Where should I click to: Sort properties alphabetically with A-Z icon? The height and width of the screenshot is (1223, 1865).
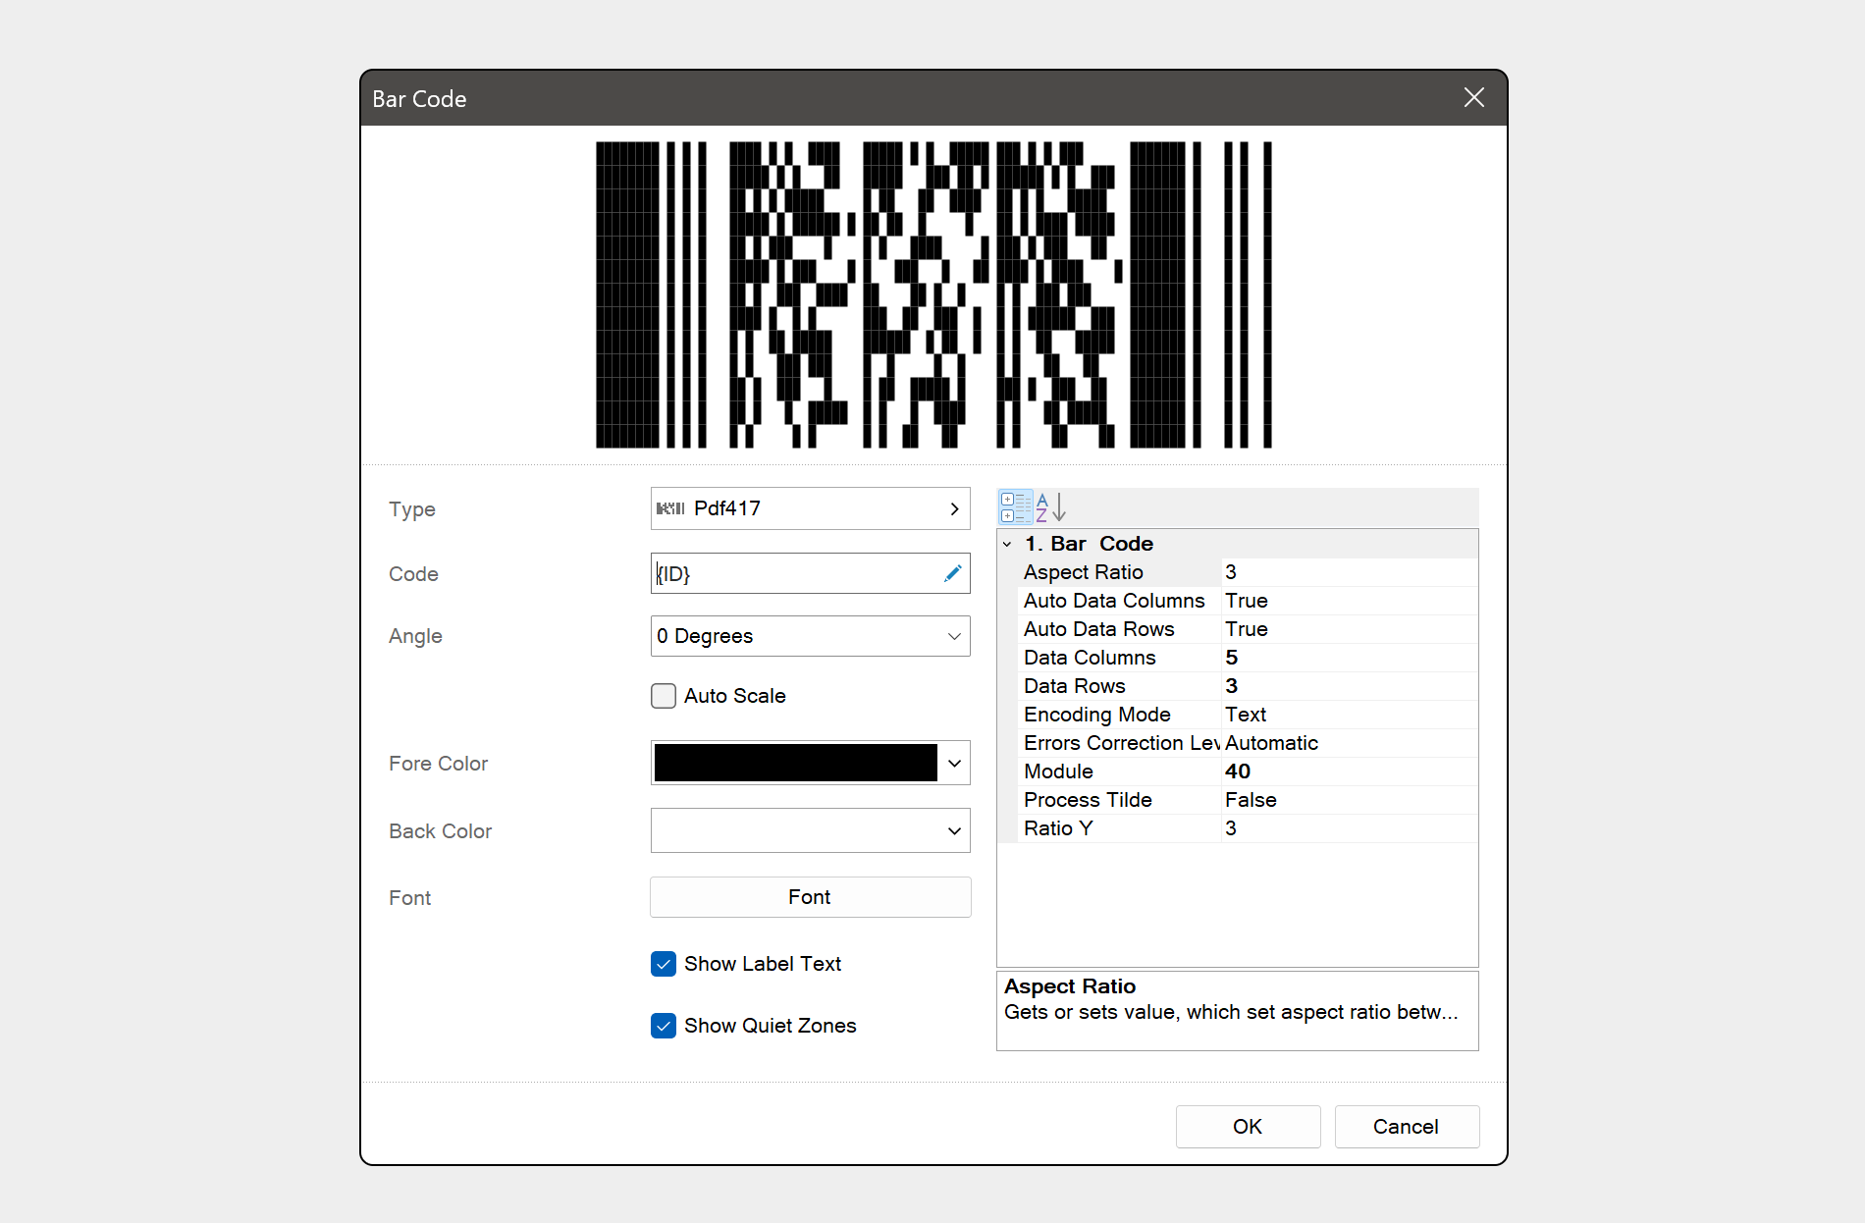point(1043,506)
